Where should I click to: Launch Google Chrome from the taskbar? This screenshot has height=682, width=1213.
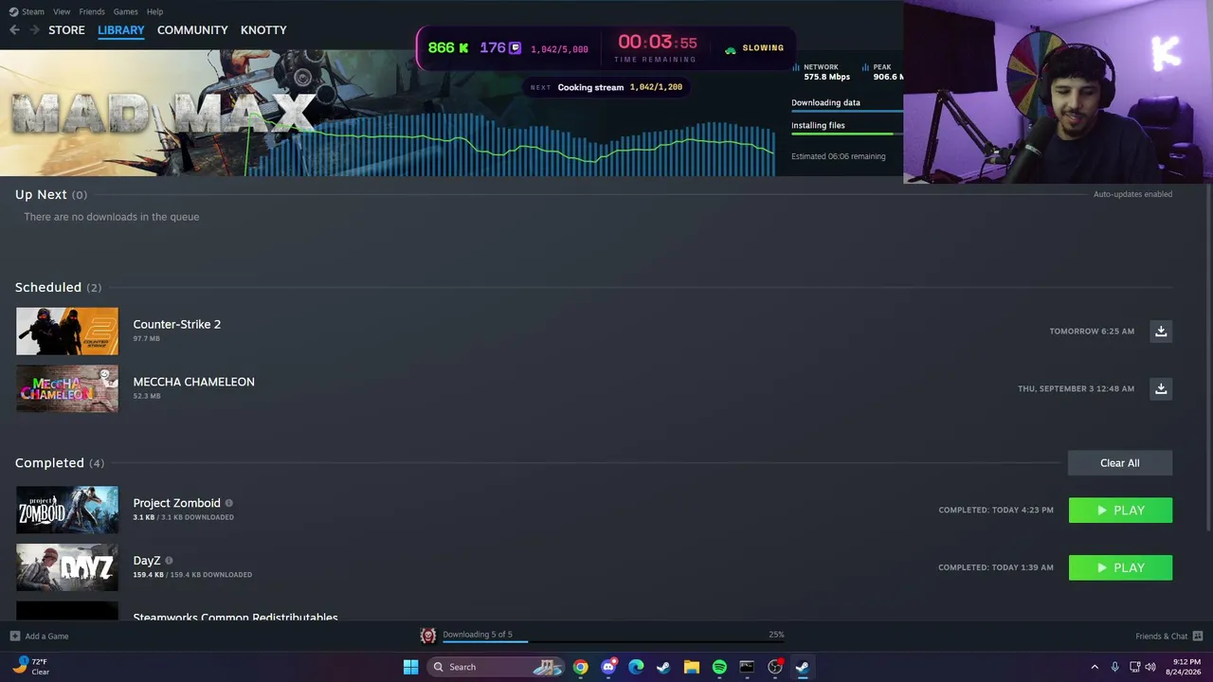pyautogui.click(x=580, y=667)
